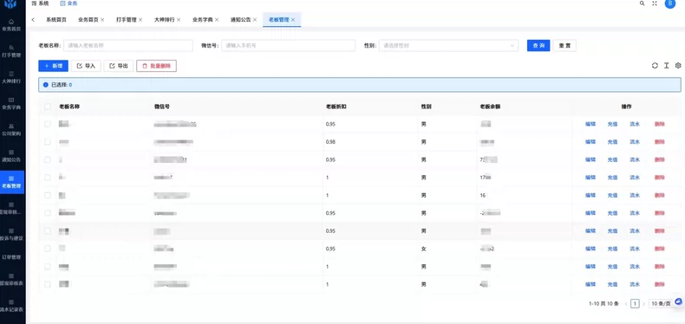Go to the next page with the pagination arrow
Screen dimensions: 685x324
[x=643, y=303]
